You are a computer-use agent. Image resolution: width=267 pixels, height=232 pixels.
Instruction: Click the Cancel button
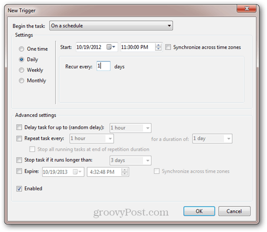point(234,211)
